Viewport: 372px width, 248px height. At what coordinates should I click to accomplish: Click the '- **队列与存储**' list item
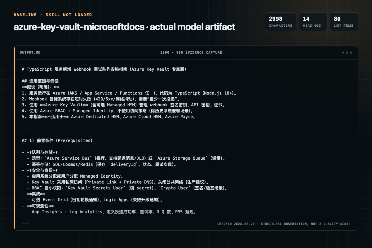[40, 152]
